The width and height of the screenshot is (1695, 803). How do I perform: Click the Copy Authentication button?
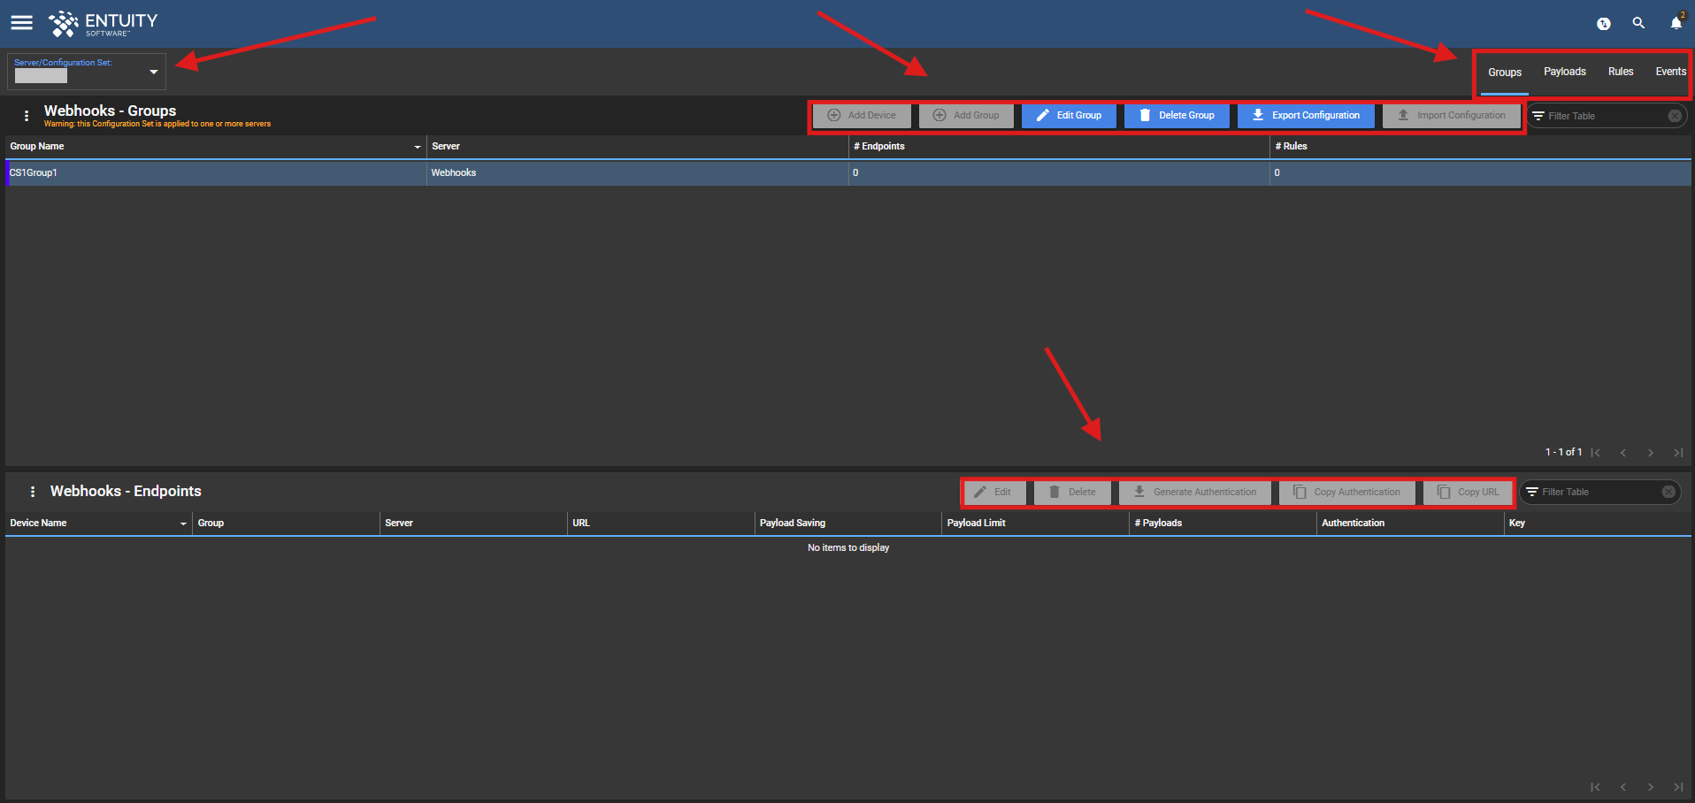point(1346,493)
